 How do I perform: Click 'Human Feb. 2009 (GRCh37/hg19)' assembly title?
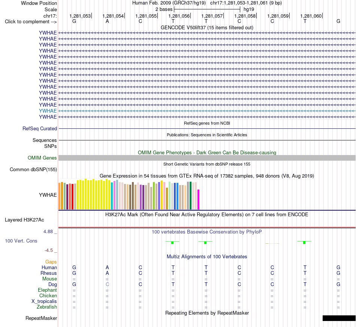(x=169, y=3)
